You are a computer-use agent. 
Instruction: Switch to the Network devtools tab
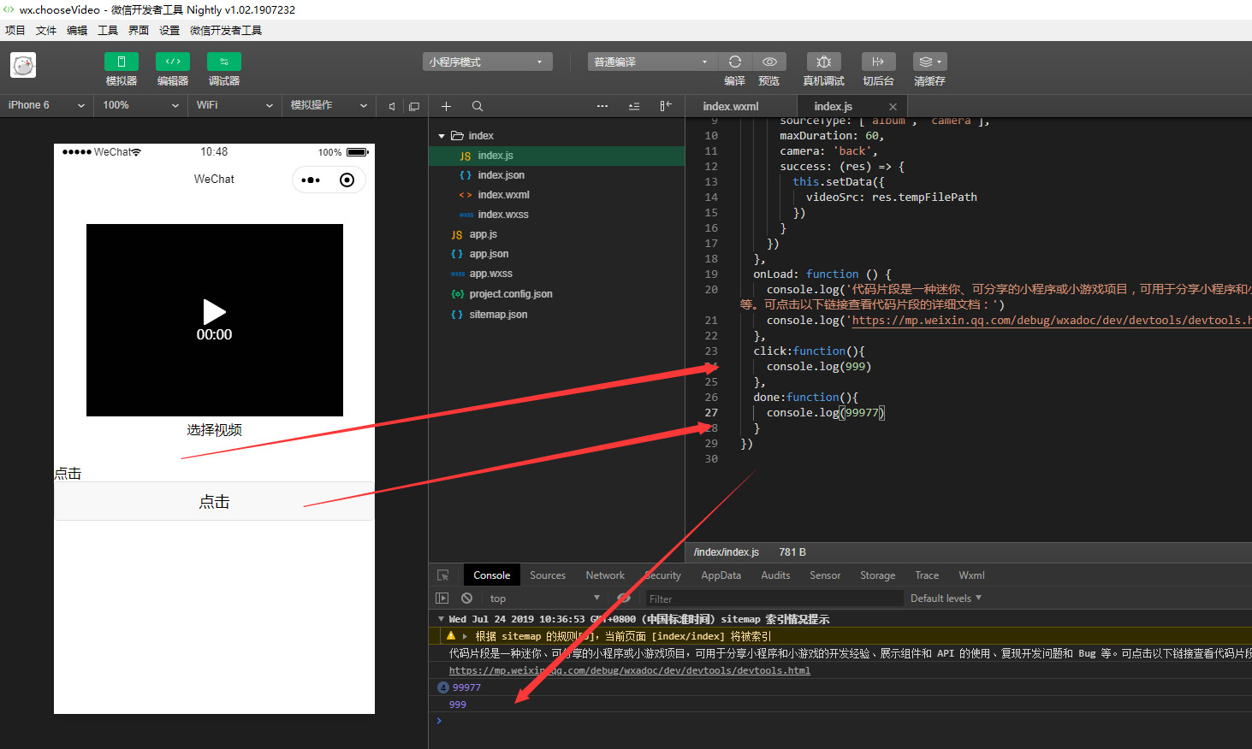(x=605, y=575)
